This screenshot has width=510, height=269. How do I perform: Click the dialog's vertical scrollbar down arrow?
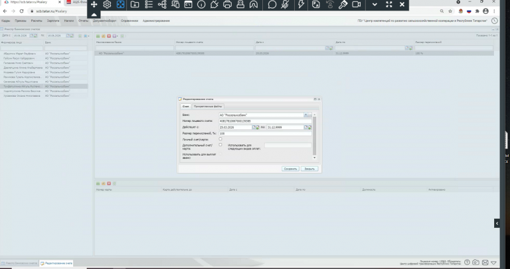(x=314, y=158)
